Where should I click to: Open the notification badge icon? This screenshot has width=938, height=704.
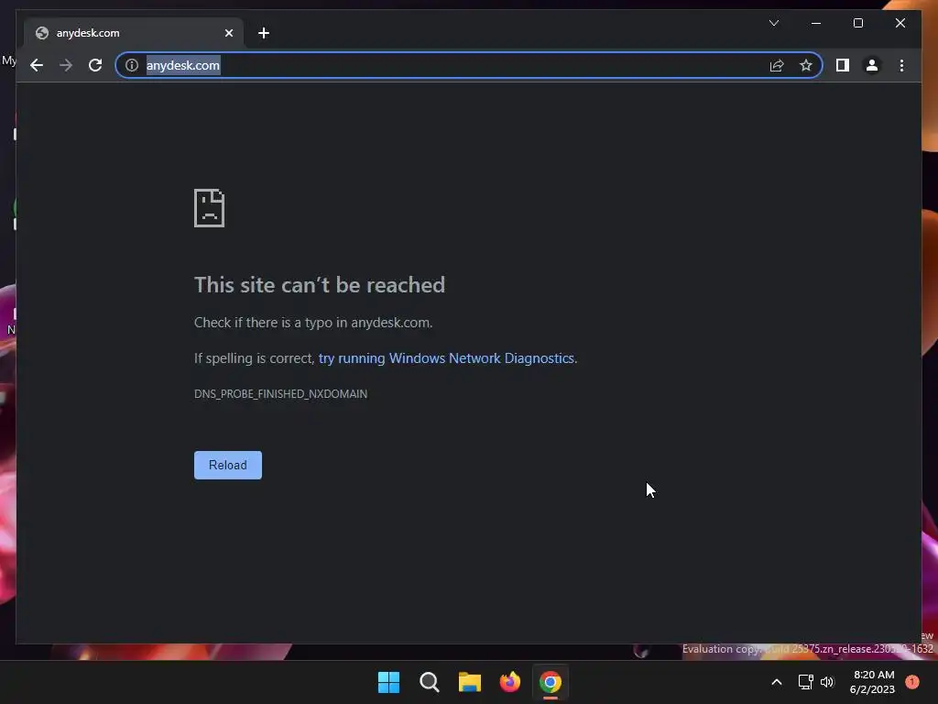pos(912,682)
